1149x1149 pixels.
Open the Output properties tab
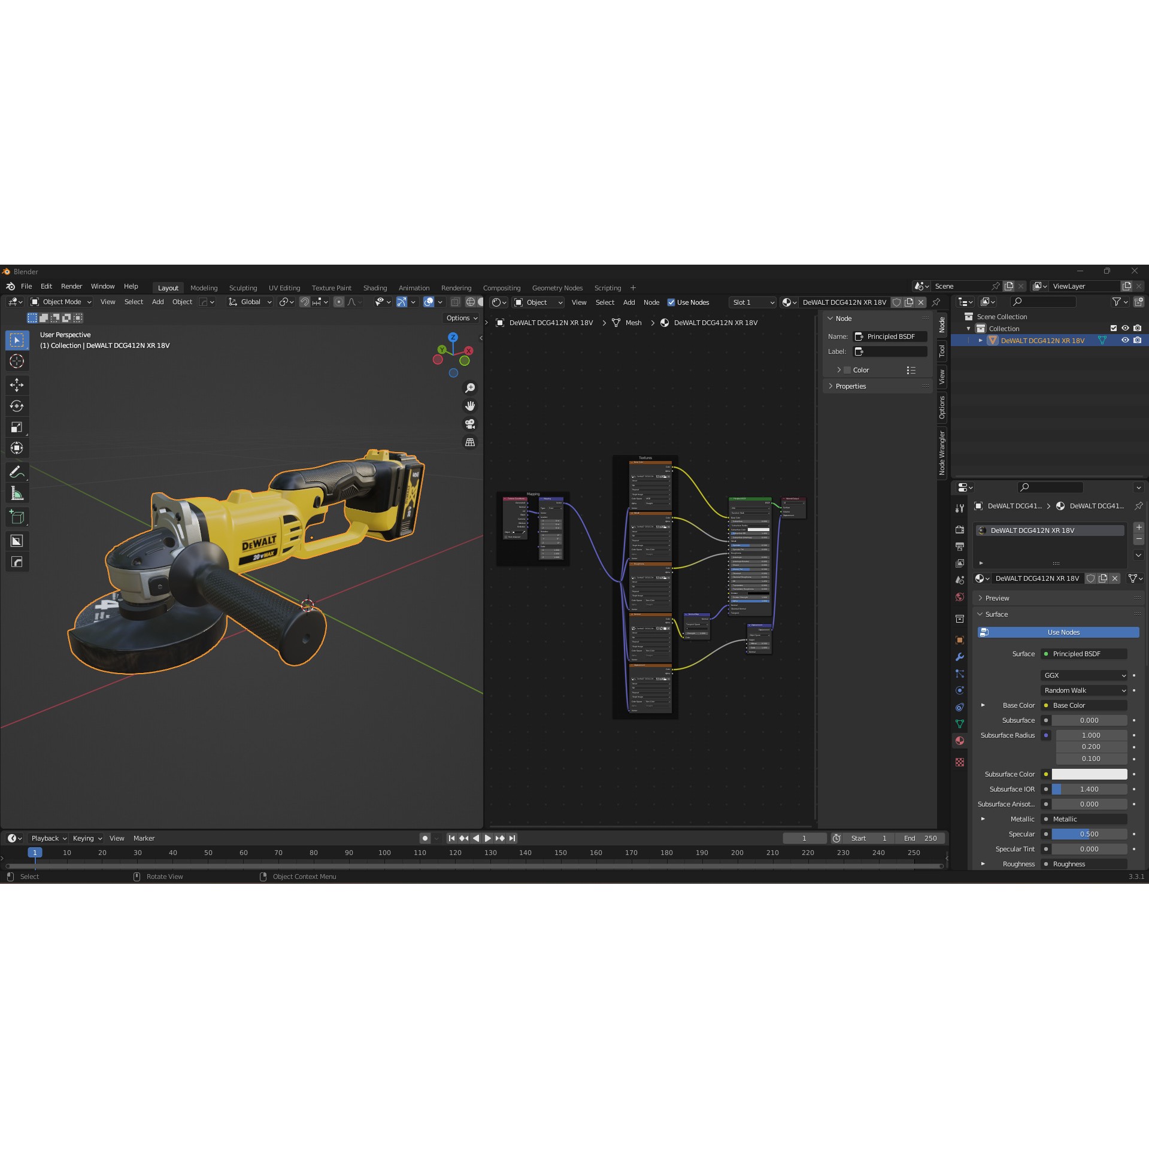960,547
